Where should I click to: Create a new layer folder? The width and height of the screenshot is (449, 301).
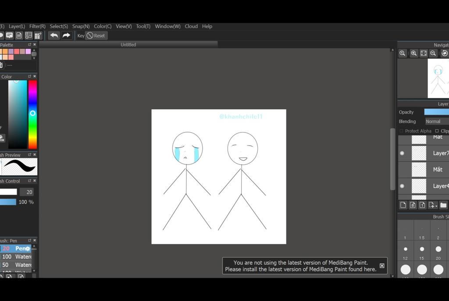[x=443, y=205]
